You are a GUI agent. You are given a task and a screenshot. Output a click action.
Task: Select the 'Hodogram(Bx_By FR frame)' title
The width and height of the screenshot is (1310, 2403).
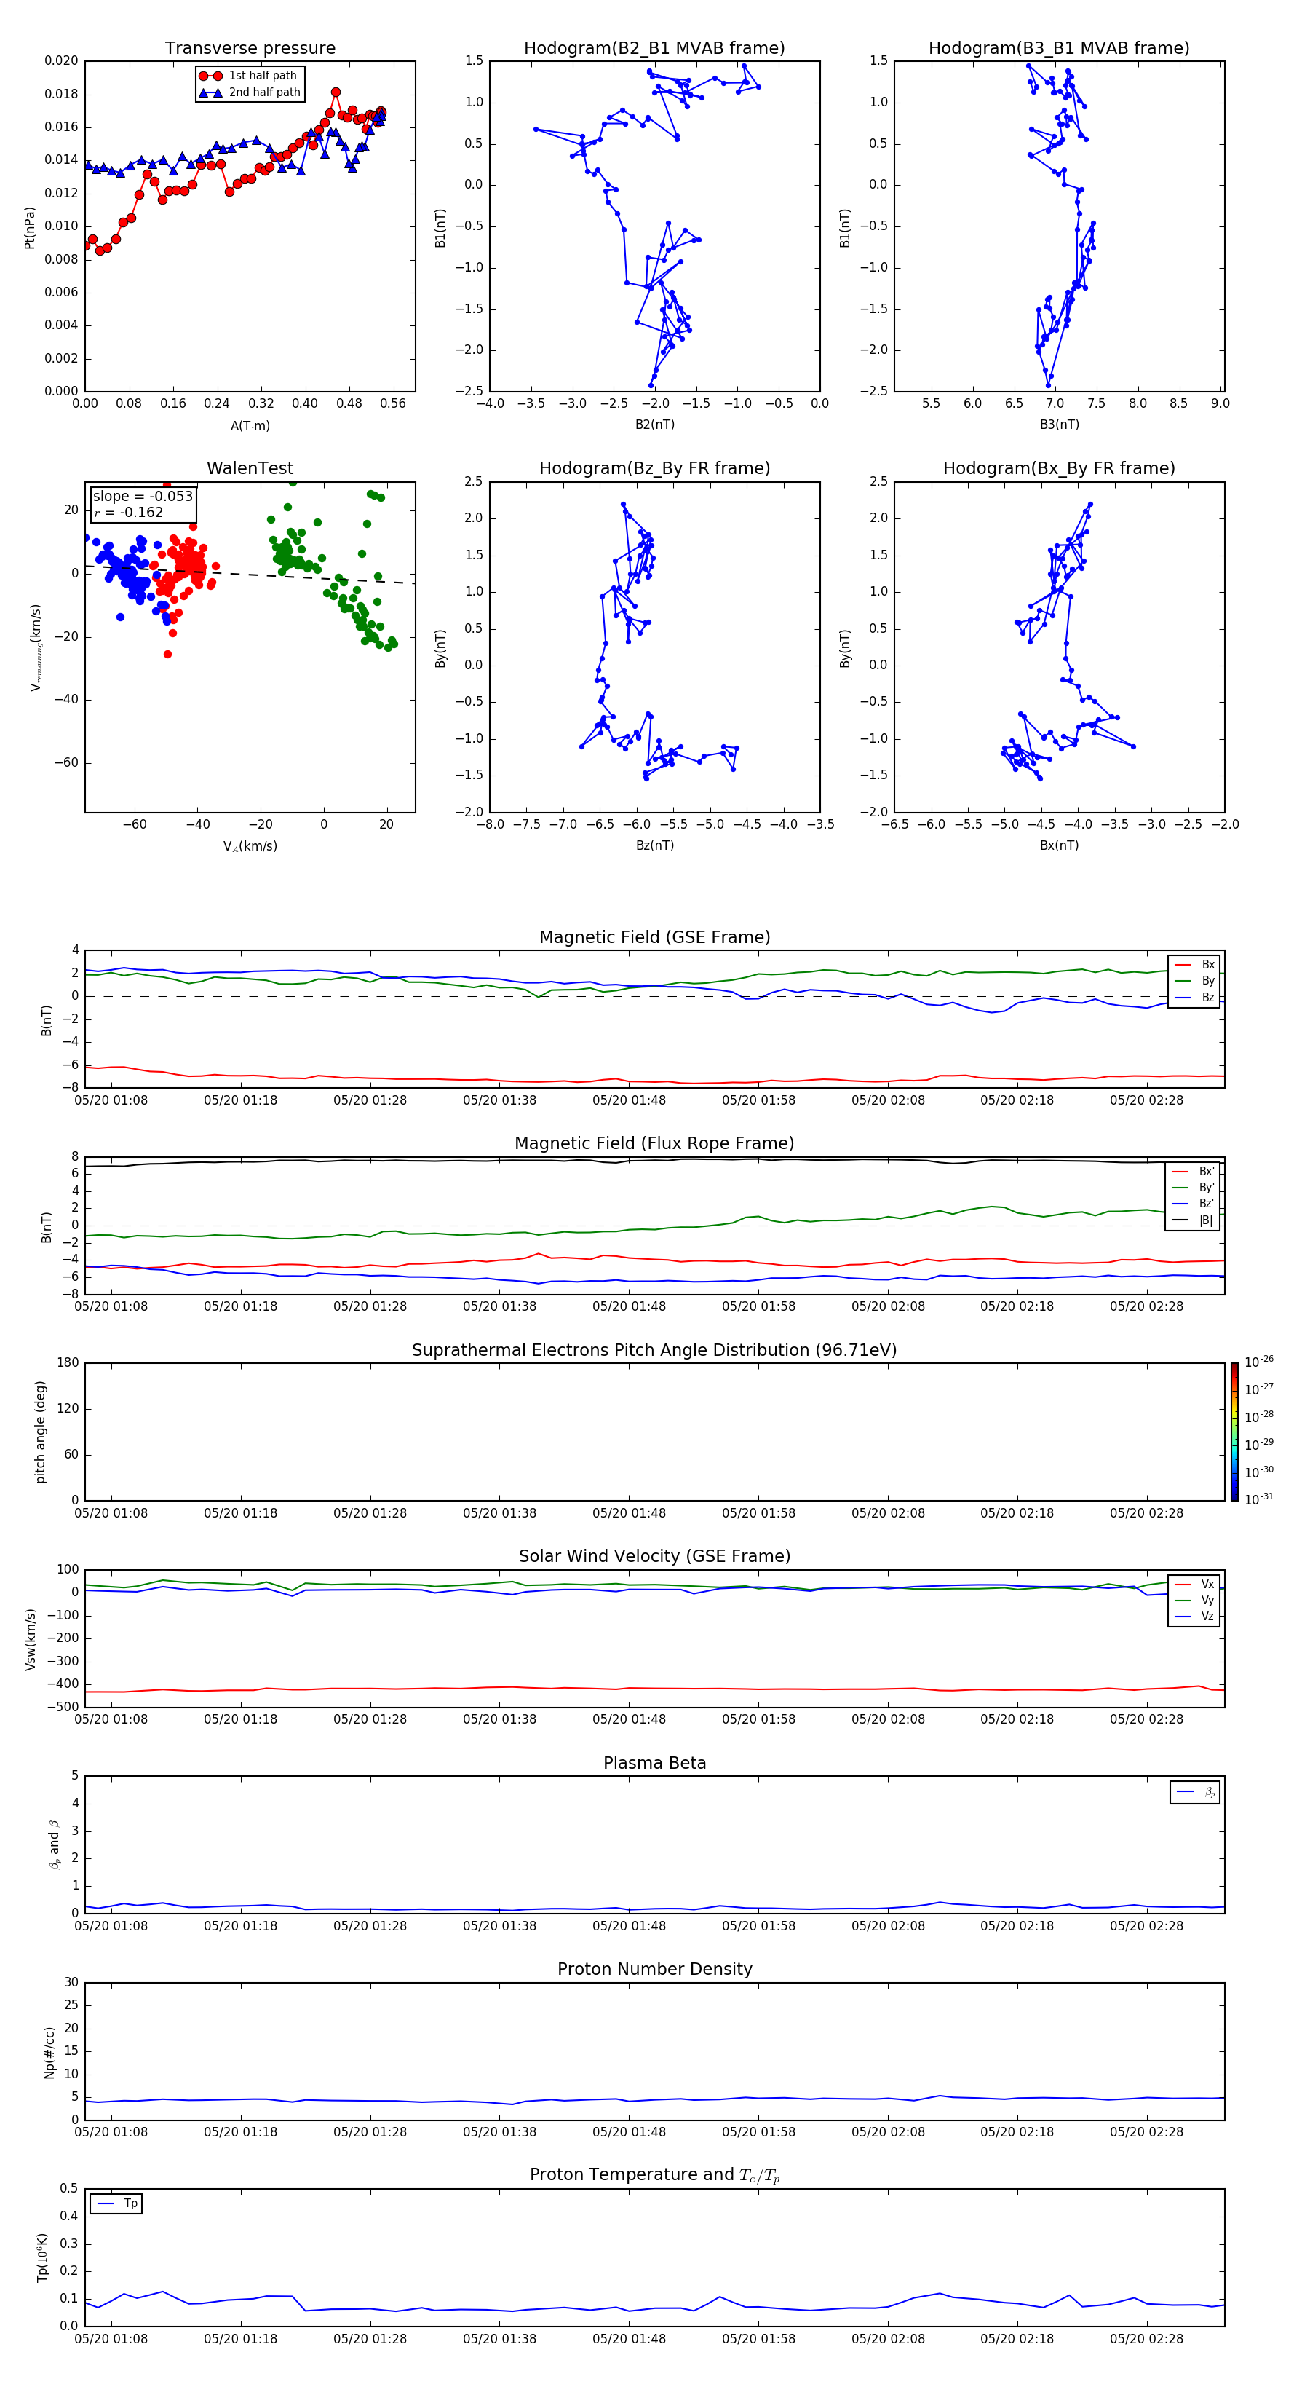coord(1059,468)
